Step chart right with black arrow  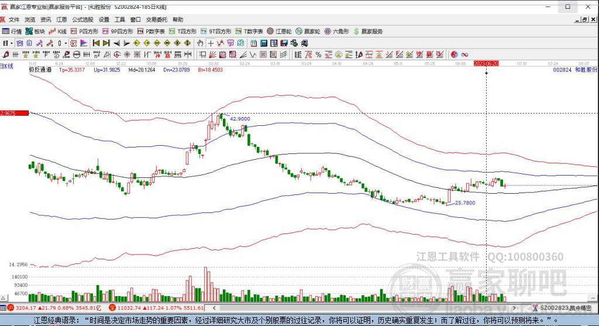(126, 43)
